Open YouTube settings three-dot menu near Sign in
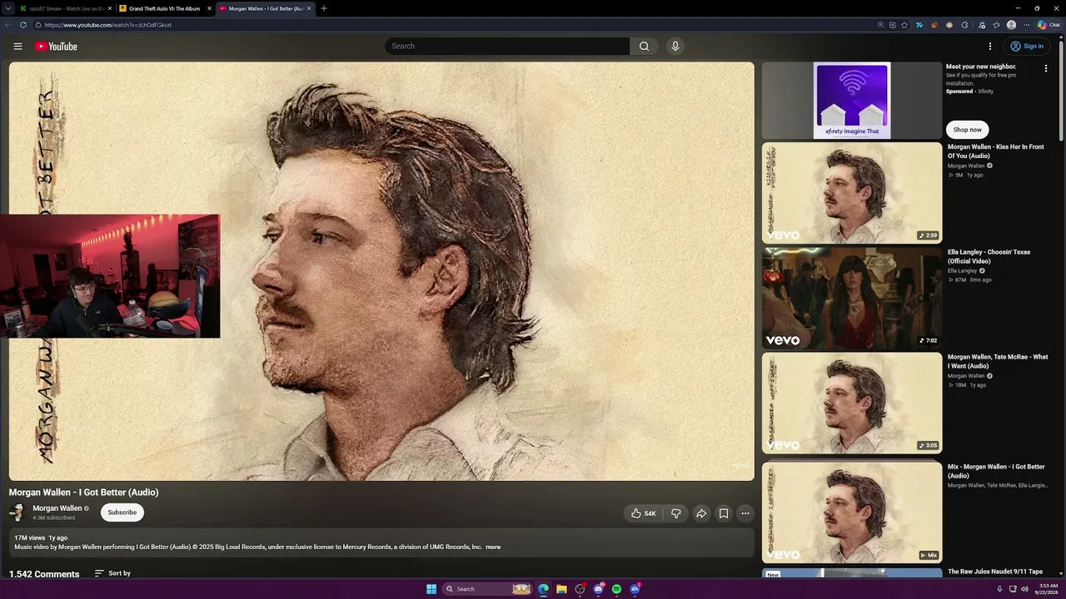The image size is (1066, 599). click(990, 47)
